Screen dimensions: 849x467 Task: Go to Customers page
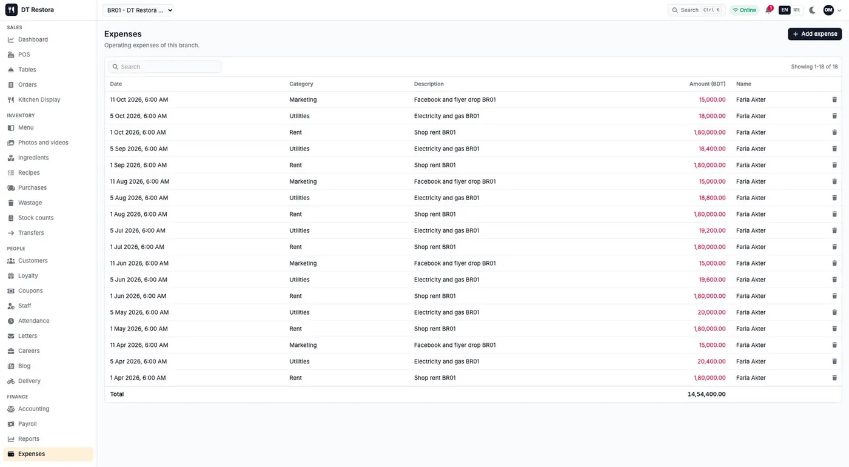tap(48, 261)
